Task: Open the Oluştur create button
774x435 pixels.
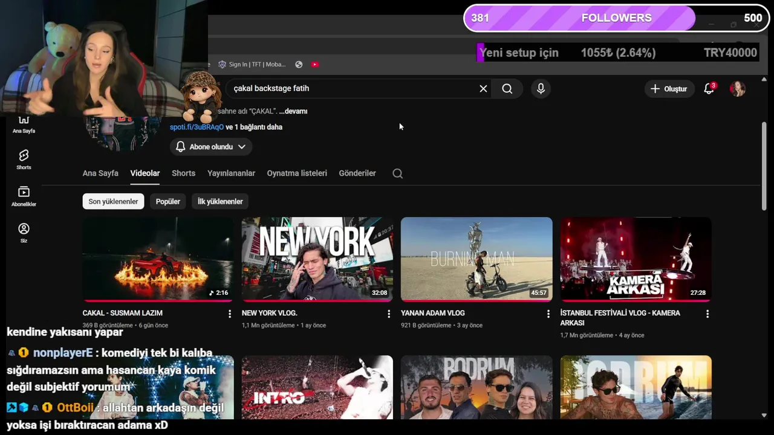Action: pos(669,89)
